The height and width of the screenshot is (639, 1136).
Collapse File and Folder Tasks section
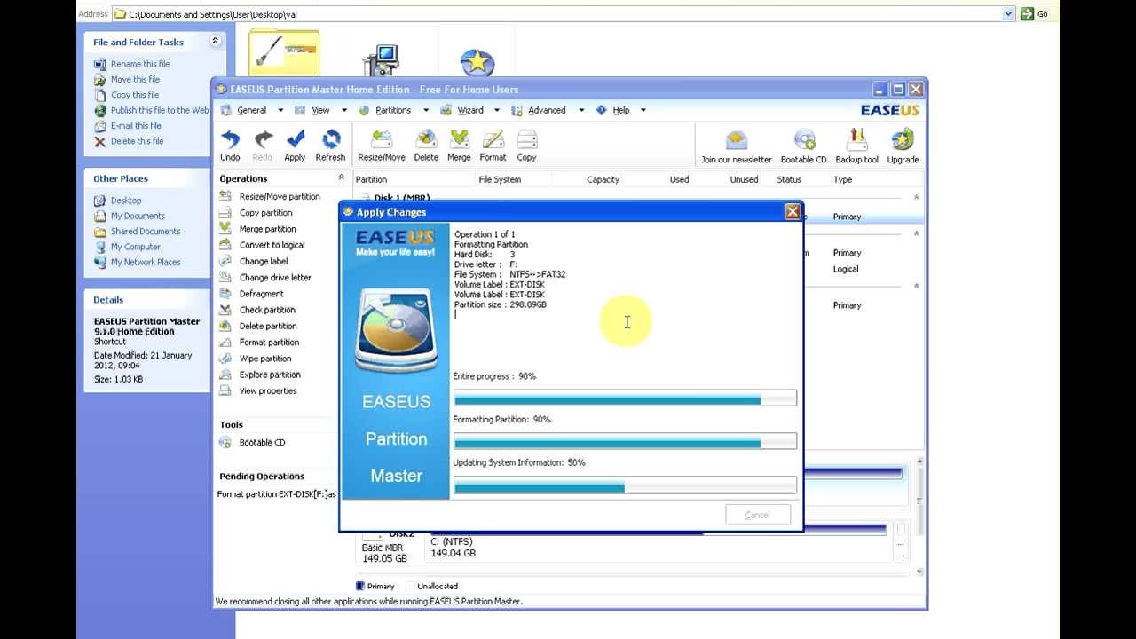click(215, 41)
